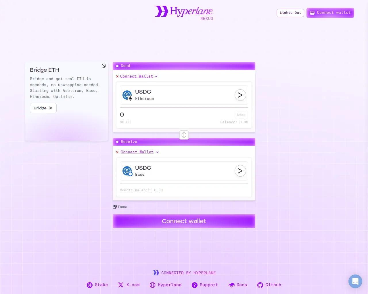Open arrow selector for USDC Ethereum

[x=240, y=95]
